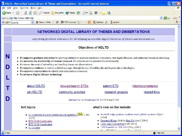Open the Google search box dropdown
Viewport: 182px width, 136px height.
click(x=33, y=22)
